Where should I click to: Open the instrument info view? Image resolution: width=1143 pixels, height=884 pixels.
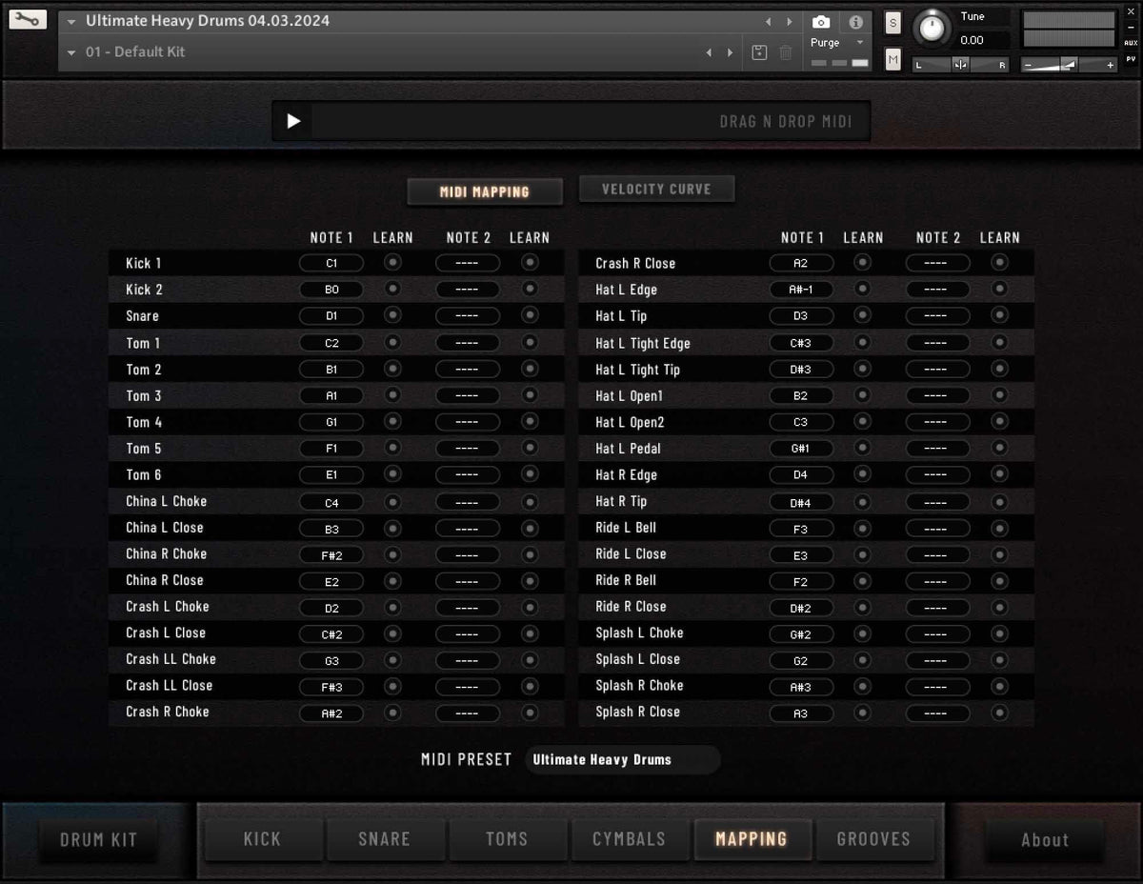click(x=855, y=22)
